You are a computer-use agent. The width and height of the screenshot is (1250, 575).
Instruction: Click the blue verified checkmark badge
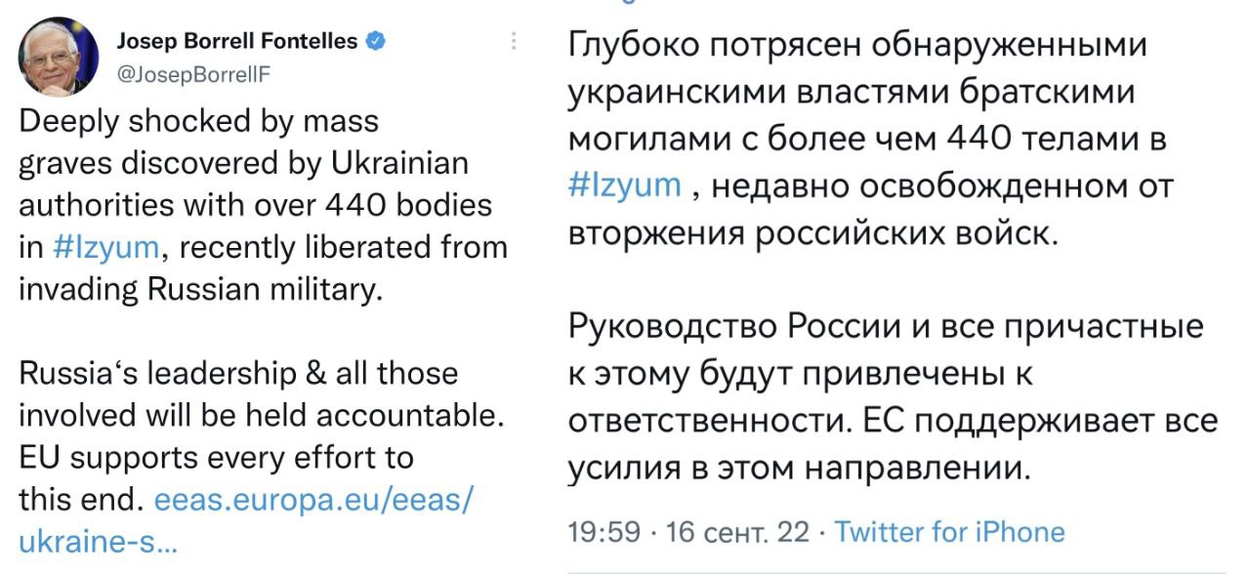coord(375,41)
